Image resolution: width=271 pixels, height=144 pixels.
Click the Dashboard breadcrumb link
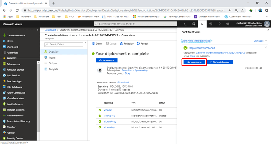click(50, 30)
